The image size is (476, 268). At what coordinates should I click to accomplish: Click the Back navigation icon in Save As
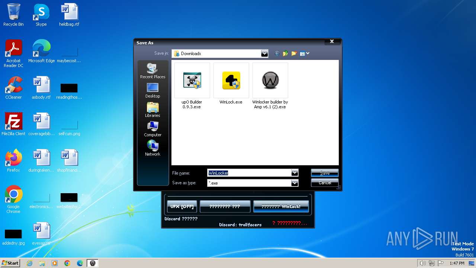pos(277,54)
